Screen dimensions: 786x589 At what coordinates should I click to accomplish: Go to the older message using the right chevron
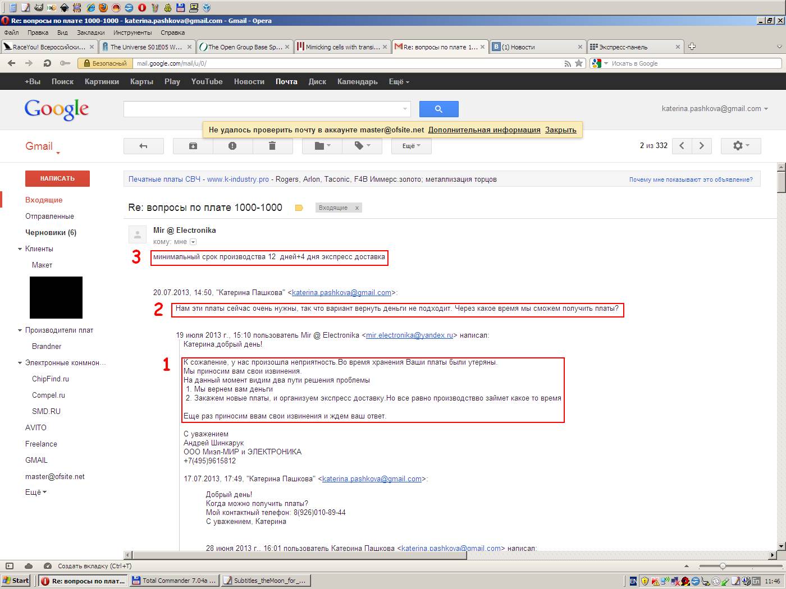tap(701, 146)
